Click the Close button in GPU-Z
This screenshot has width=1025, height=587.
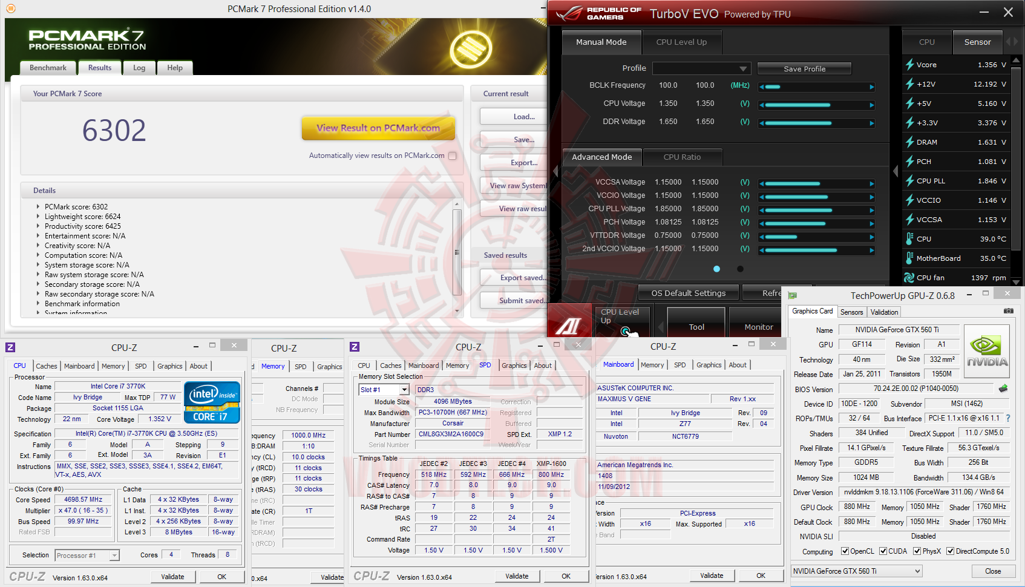(x=993, y=571)
